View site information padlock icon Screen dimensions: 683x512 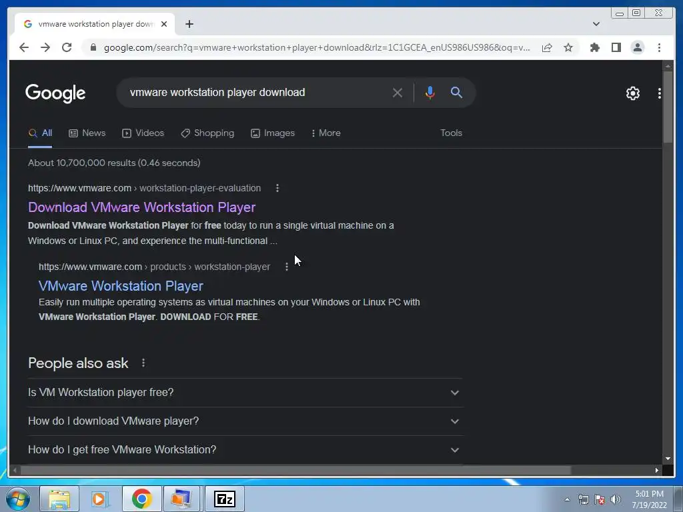tap(93, 47)
